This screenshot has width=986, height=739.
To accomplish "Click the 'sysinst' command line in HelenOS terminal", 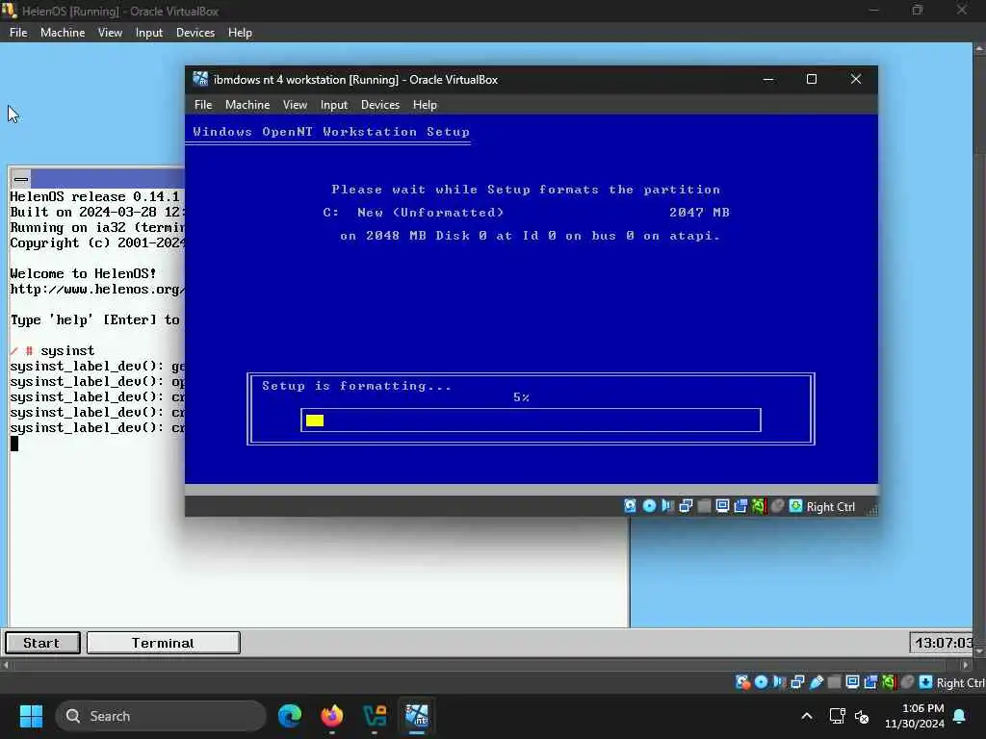I will pos(52,350).
